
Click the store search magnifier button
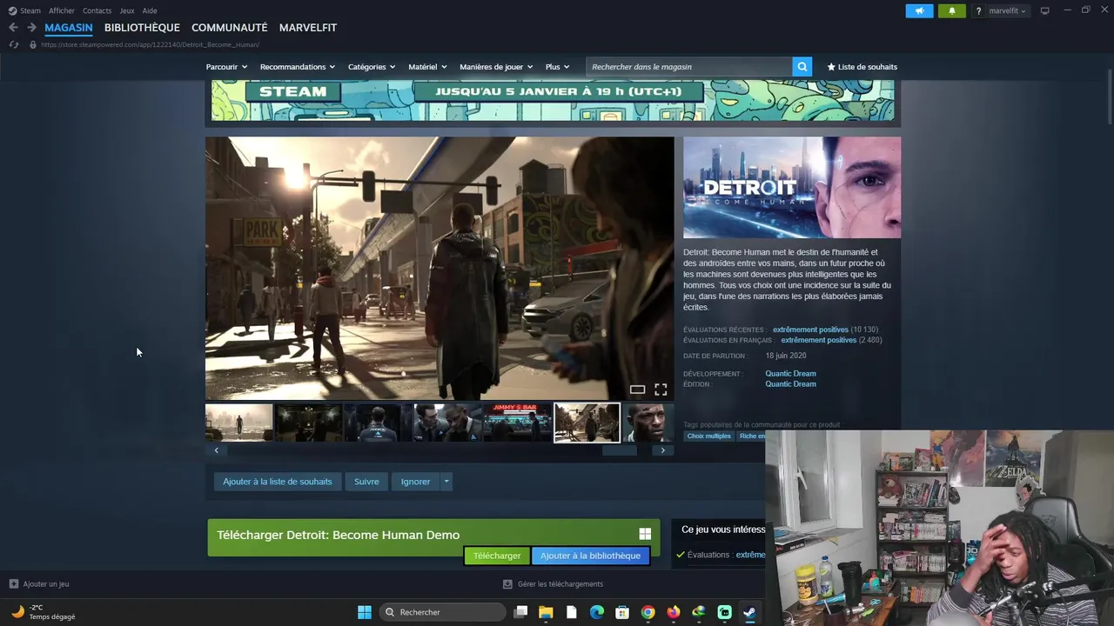point(802,66)
